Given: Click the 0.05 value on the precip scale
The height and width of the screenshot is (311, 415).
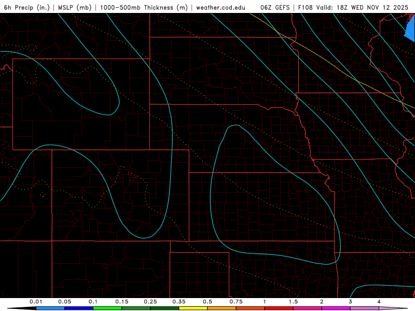Looking at the screenshot, I should pos(64,302).
